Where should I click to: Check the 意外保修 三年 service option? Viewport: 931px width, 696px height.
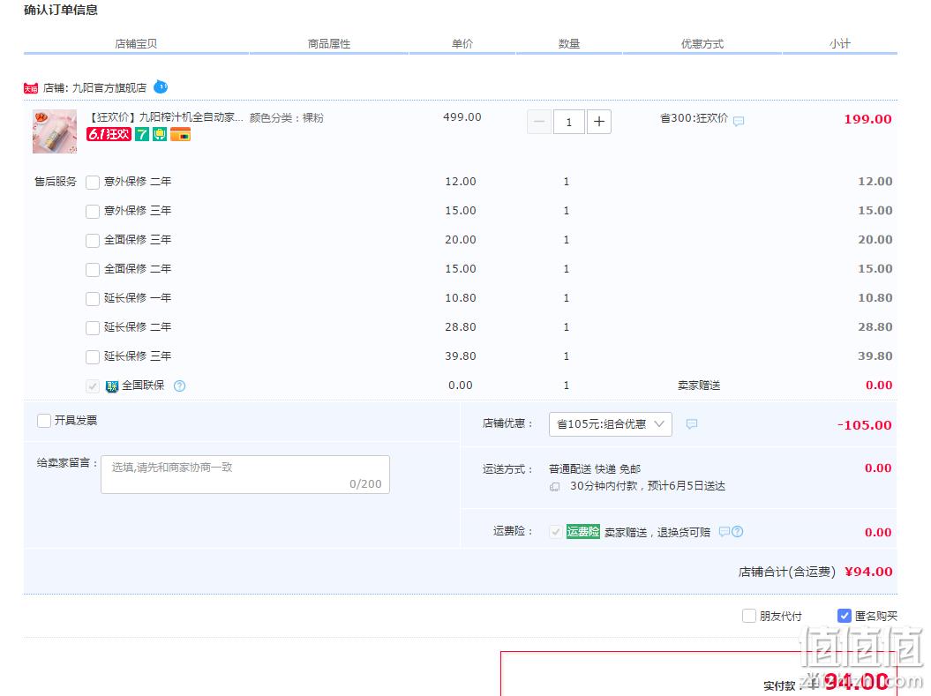pos(93,211)
